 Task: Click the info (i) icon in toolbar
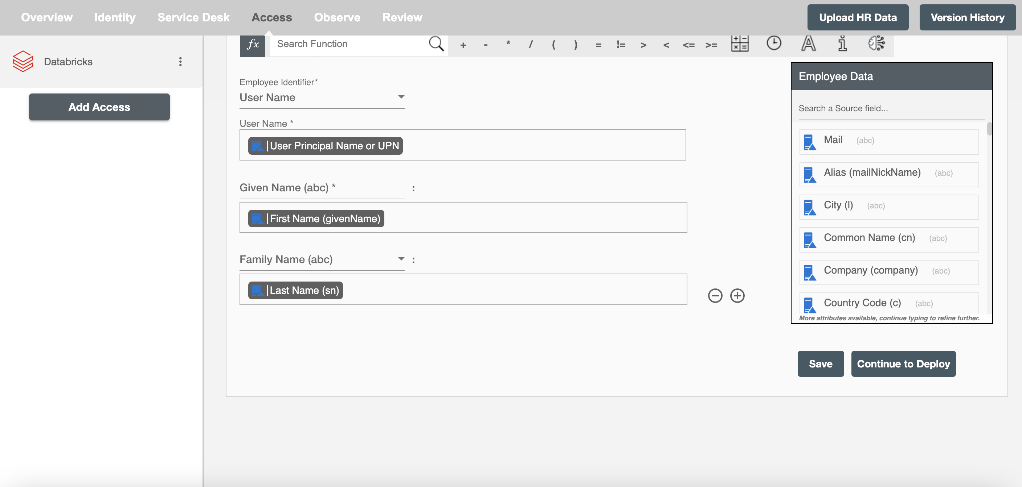pyautogui.click(x=843, y=43)
